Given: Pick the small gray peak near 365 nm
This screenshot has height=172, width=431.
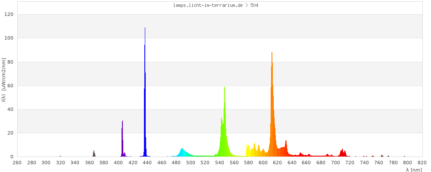Looking at the screenshot, I should [x=94, y=154].
